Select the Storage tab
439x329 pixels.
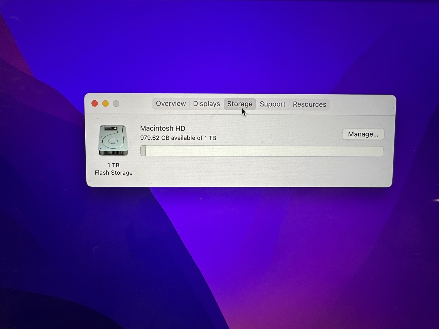click(x=240, y=104)
